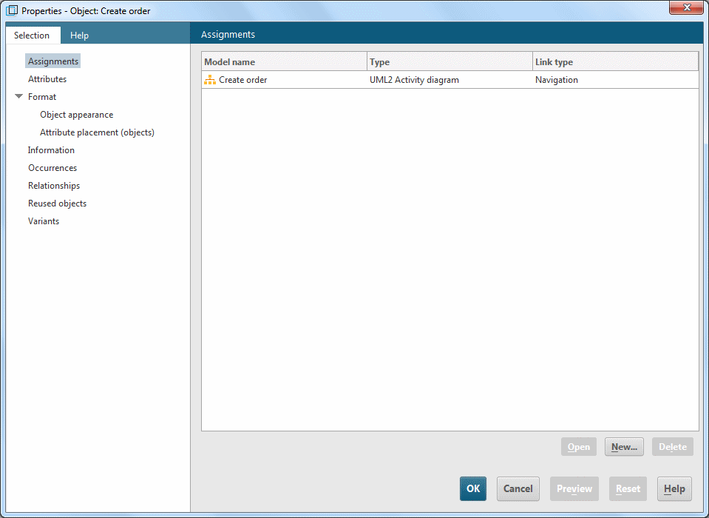Viewport: 709px width, 518px height.
Task: Select Attributes in the tree
Action: 47,78
